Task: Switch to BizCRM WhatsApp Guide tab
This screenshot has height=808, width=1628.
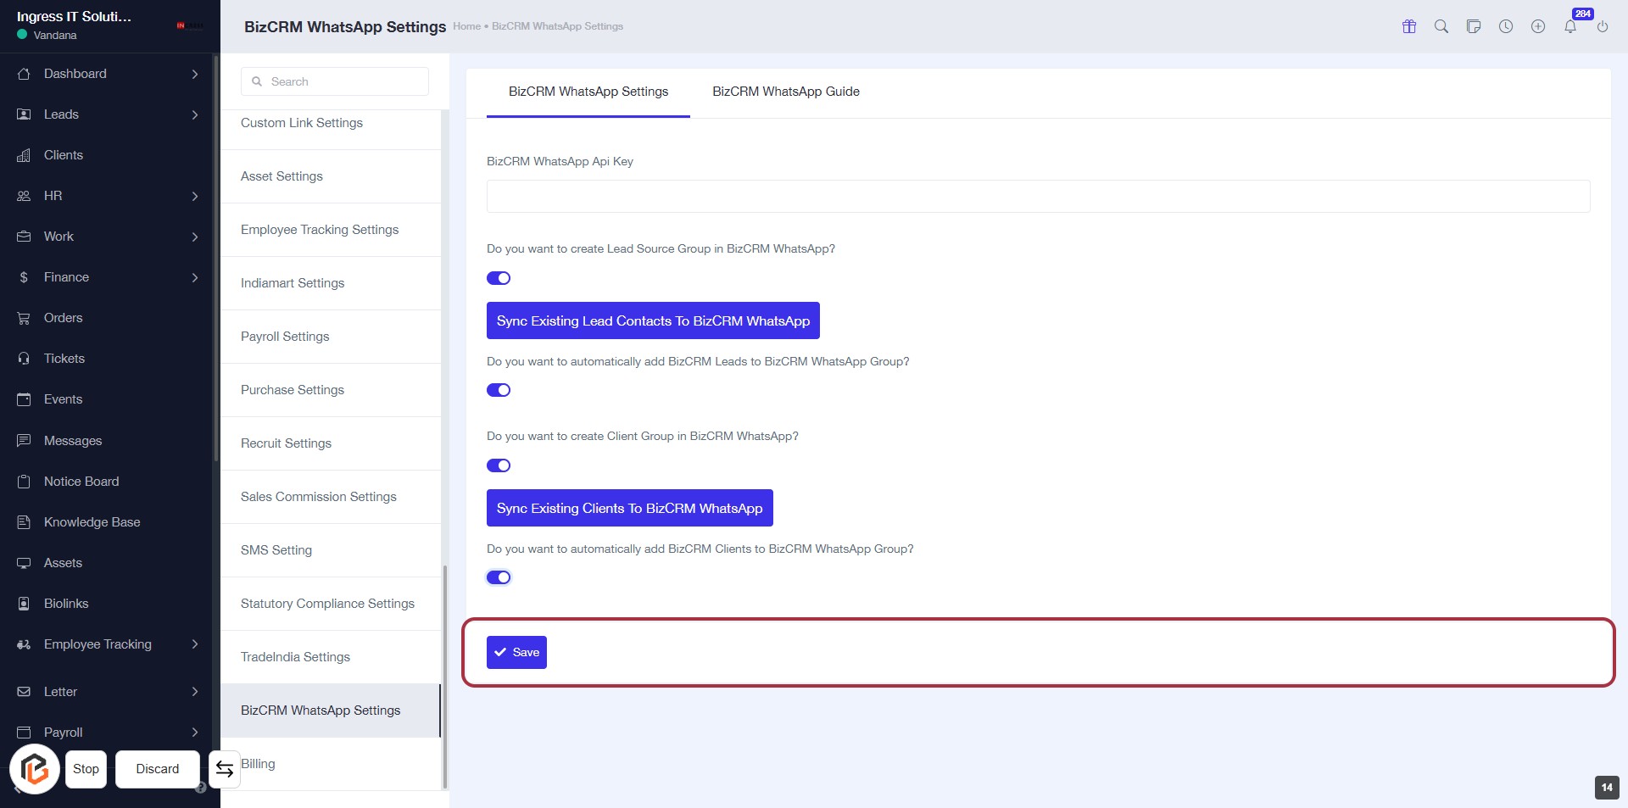Action: coord(785,92)
